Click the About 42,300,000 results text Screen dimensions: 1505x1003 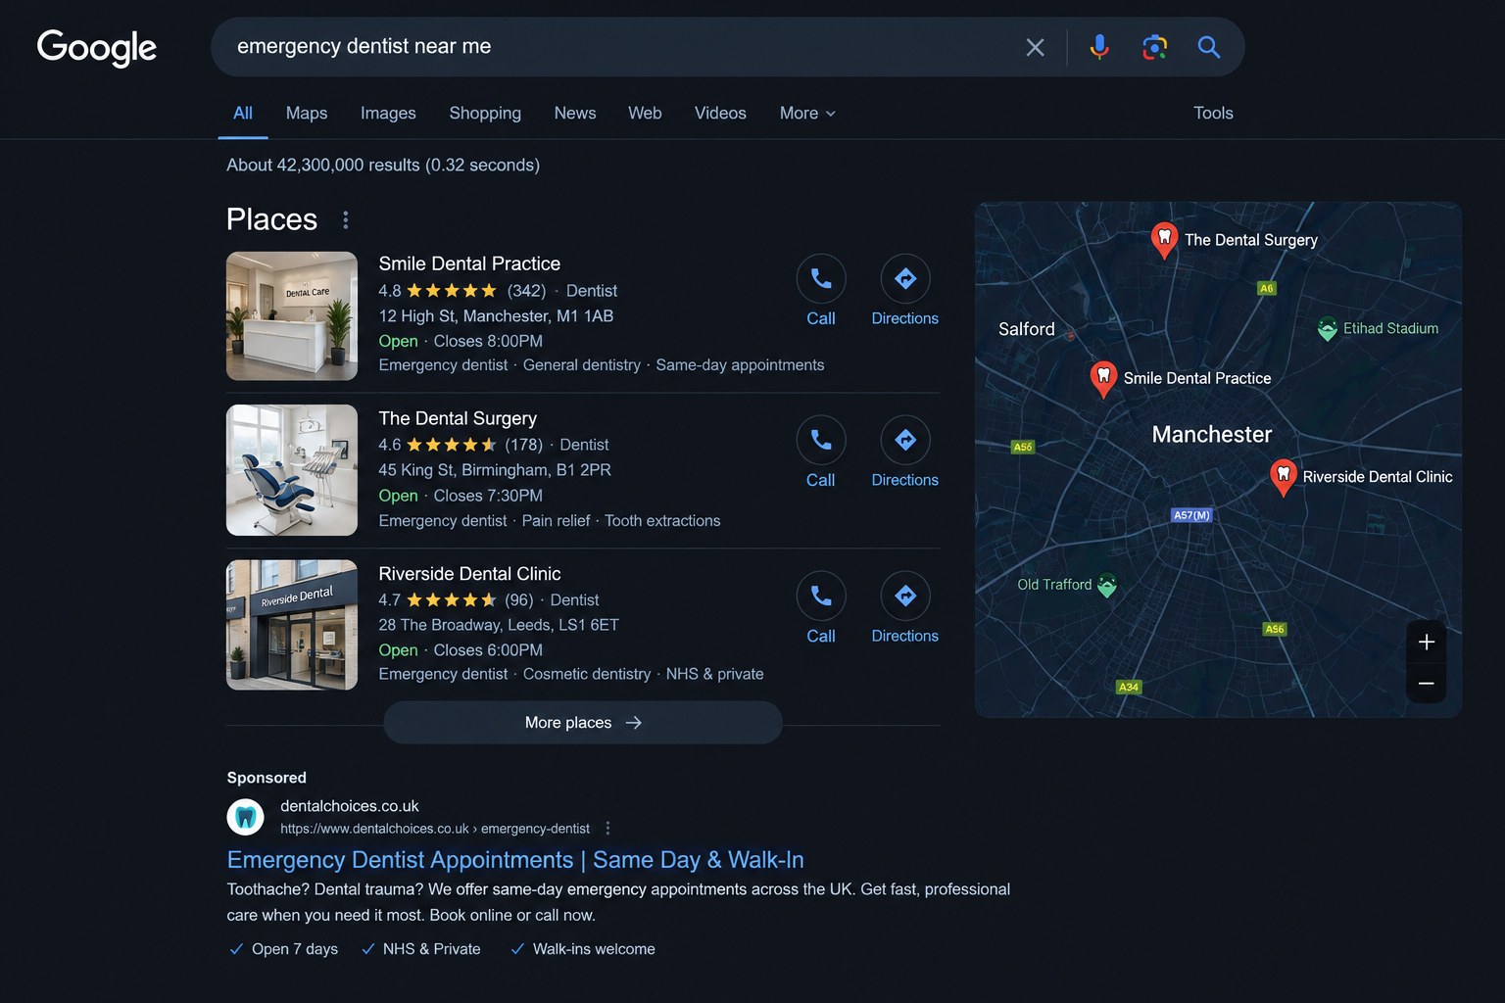click(383, 166)
